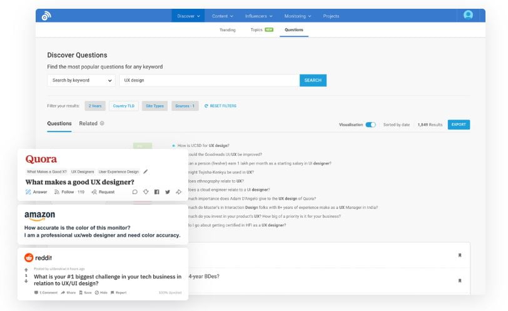Click Report on reddit post
The image size is (508, 311).
119,292
